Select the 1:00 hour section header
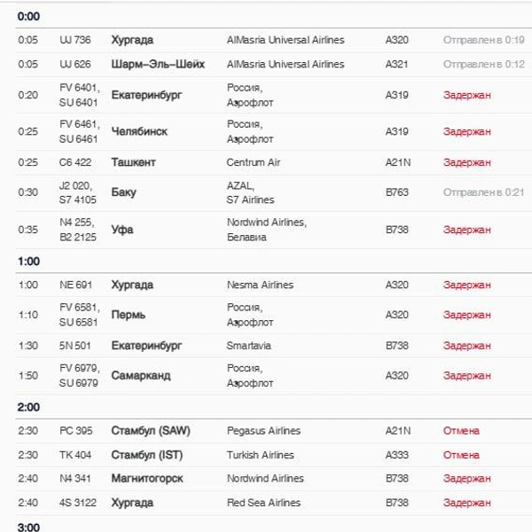This screenshot has height=532, width=532. [x=29, y=262]
